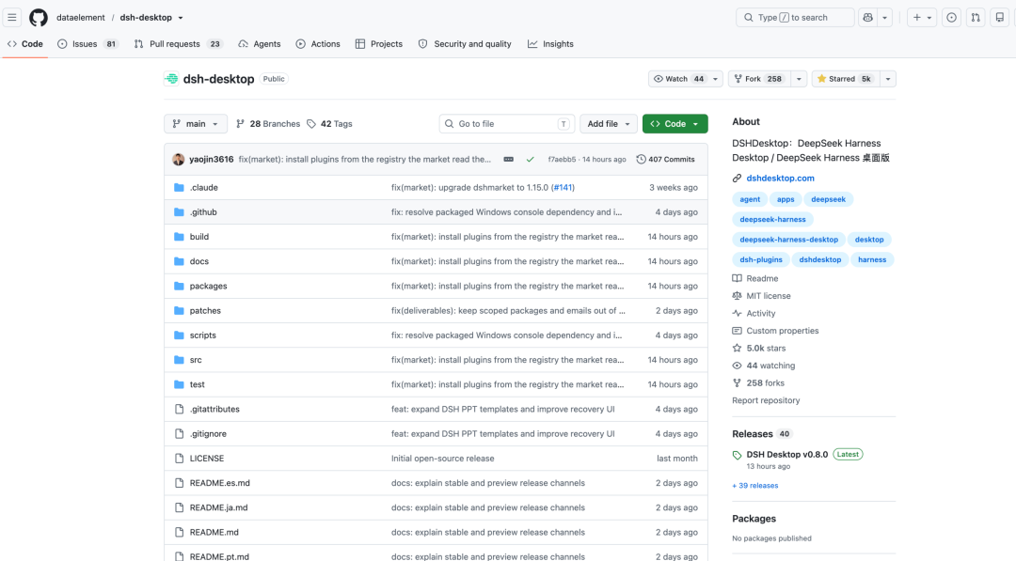Expand the create new dropdown arrow
Viewport: 1016px width, 561px height.
click(x=929, y=18)
